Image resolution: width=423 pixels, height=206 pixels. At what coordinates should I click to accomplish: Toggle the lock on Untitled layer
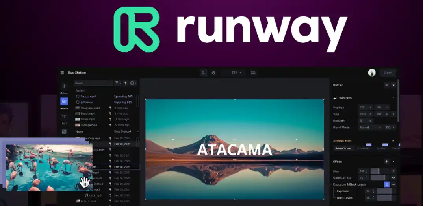pos(393,85)
